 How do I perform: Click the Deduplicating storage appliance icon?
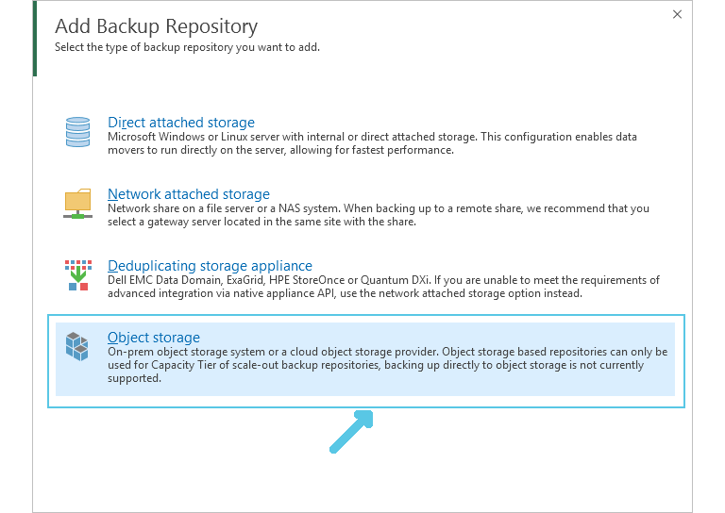point(78,275)
